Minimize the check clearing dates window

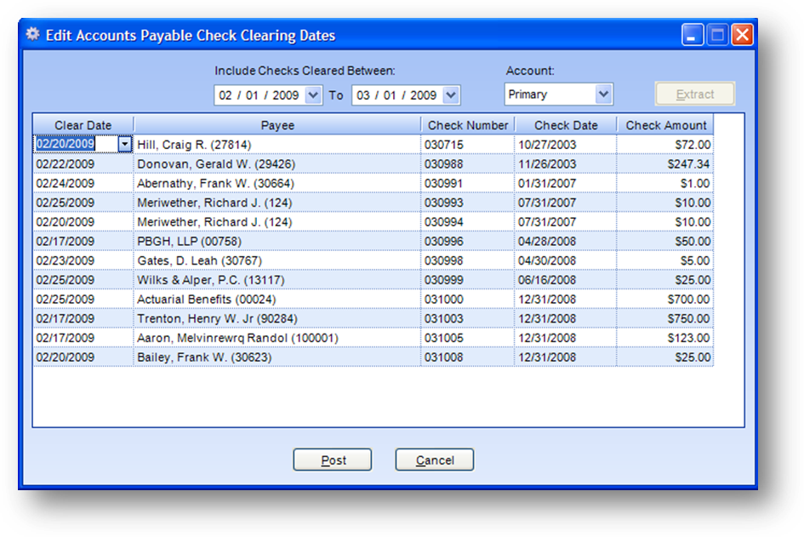[x=693, y=35]
